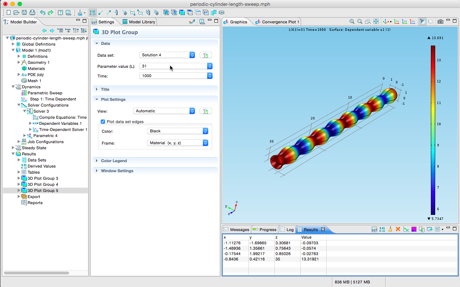Open the Log tab
The image size is (460, 287).
(287, 230)
